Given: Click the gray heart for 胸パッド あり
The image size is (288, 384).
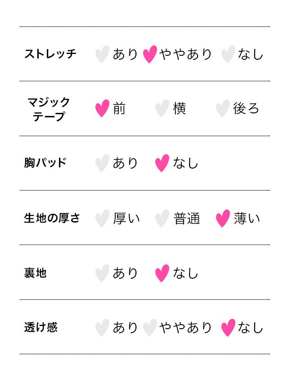Looking at the screenshot, I should pyautogui.click(x=102, y=163).
